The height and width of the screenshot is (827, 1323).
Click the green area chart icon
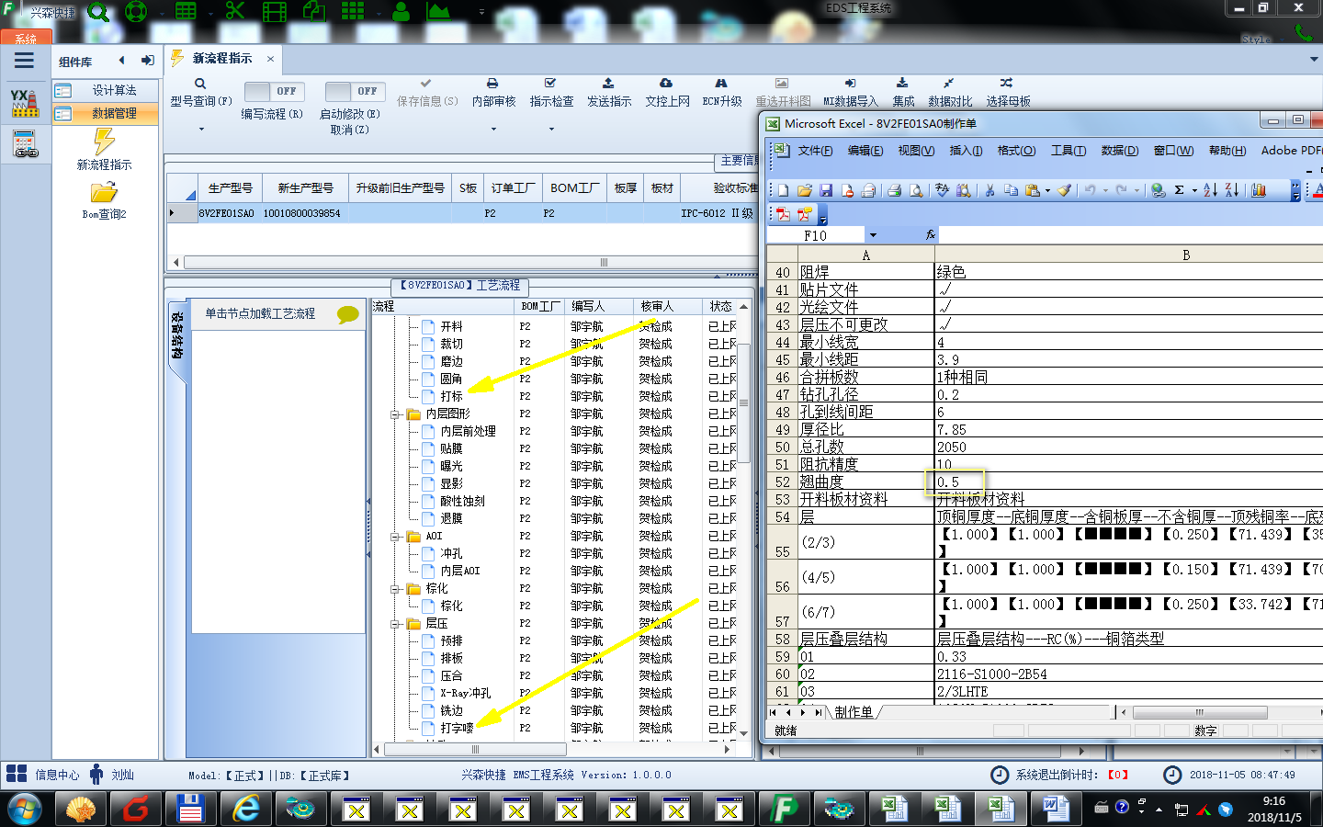pyautogui.click(x=438, y=11)
